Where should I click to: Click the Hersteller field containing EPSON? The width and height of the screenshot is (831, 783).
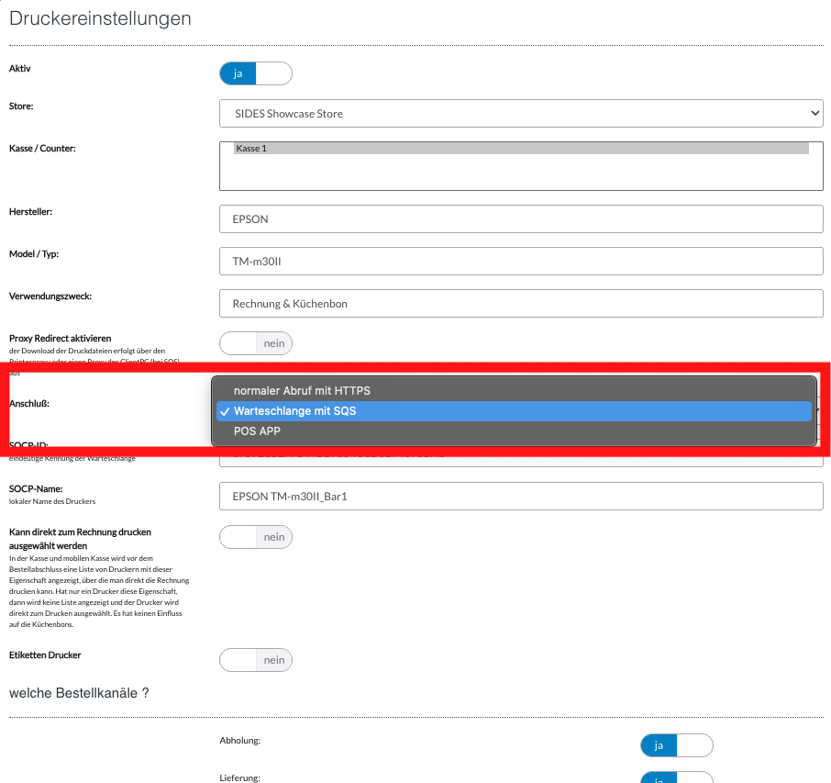tap(520, 219)
